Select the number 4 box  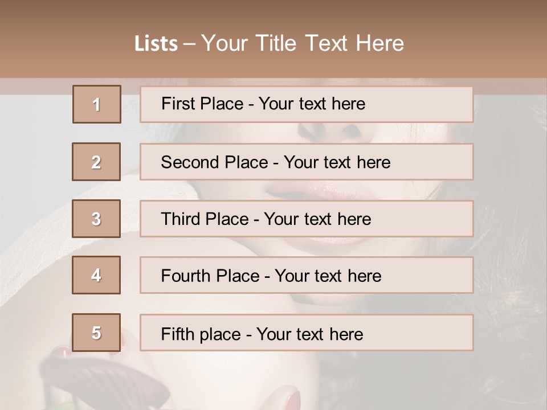[x=96, y=275]
